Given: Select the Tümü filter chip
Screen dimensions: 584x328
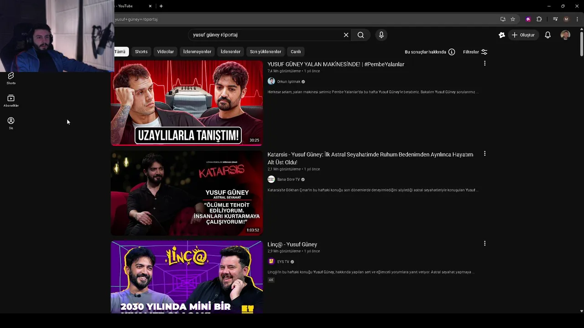Looking at the screenshot, I should (x=120, y=51).
